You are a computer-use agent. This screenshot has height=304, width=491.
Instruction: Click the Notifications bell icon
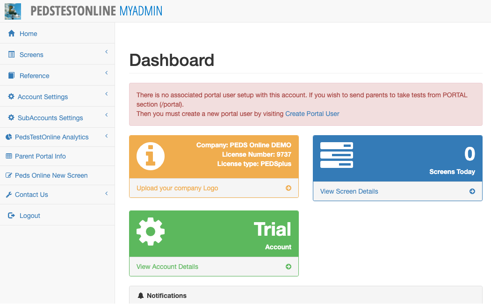coord(142,295)
